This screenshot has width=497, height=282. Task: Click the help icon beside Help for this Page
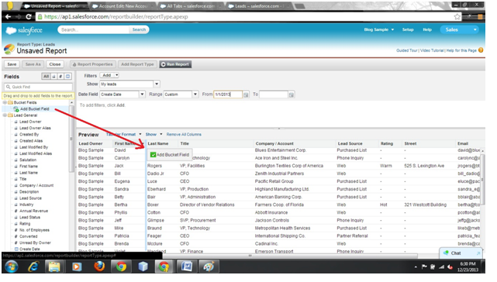[x=481, y=50]
